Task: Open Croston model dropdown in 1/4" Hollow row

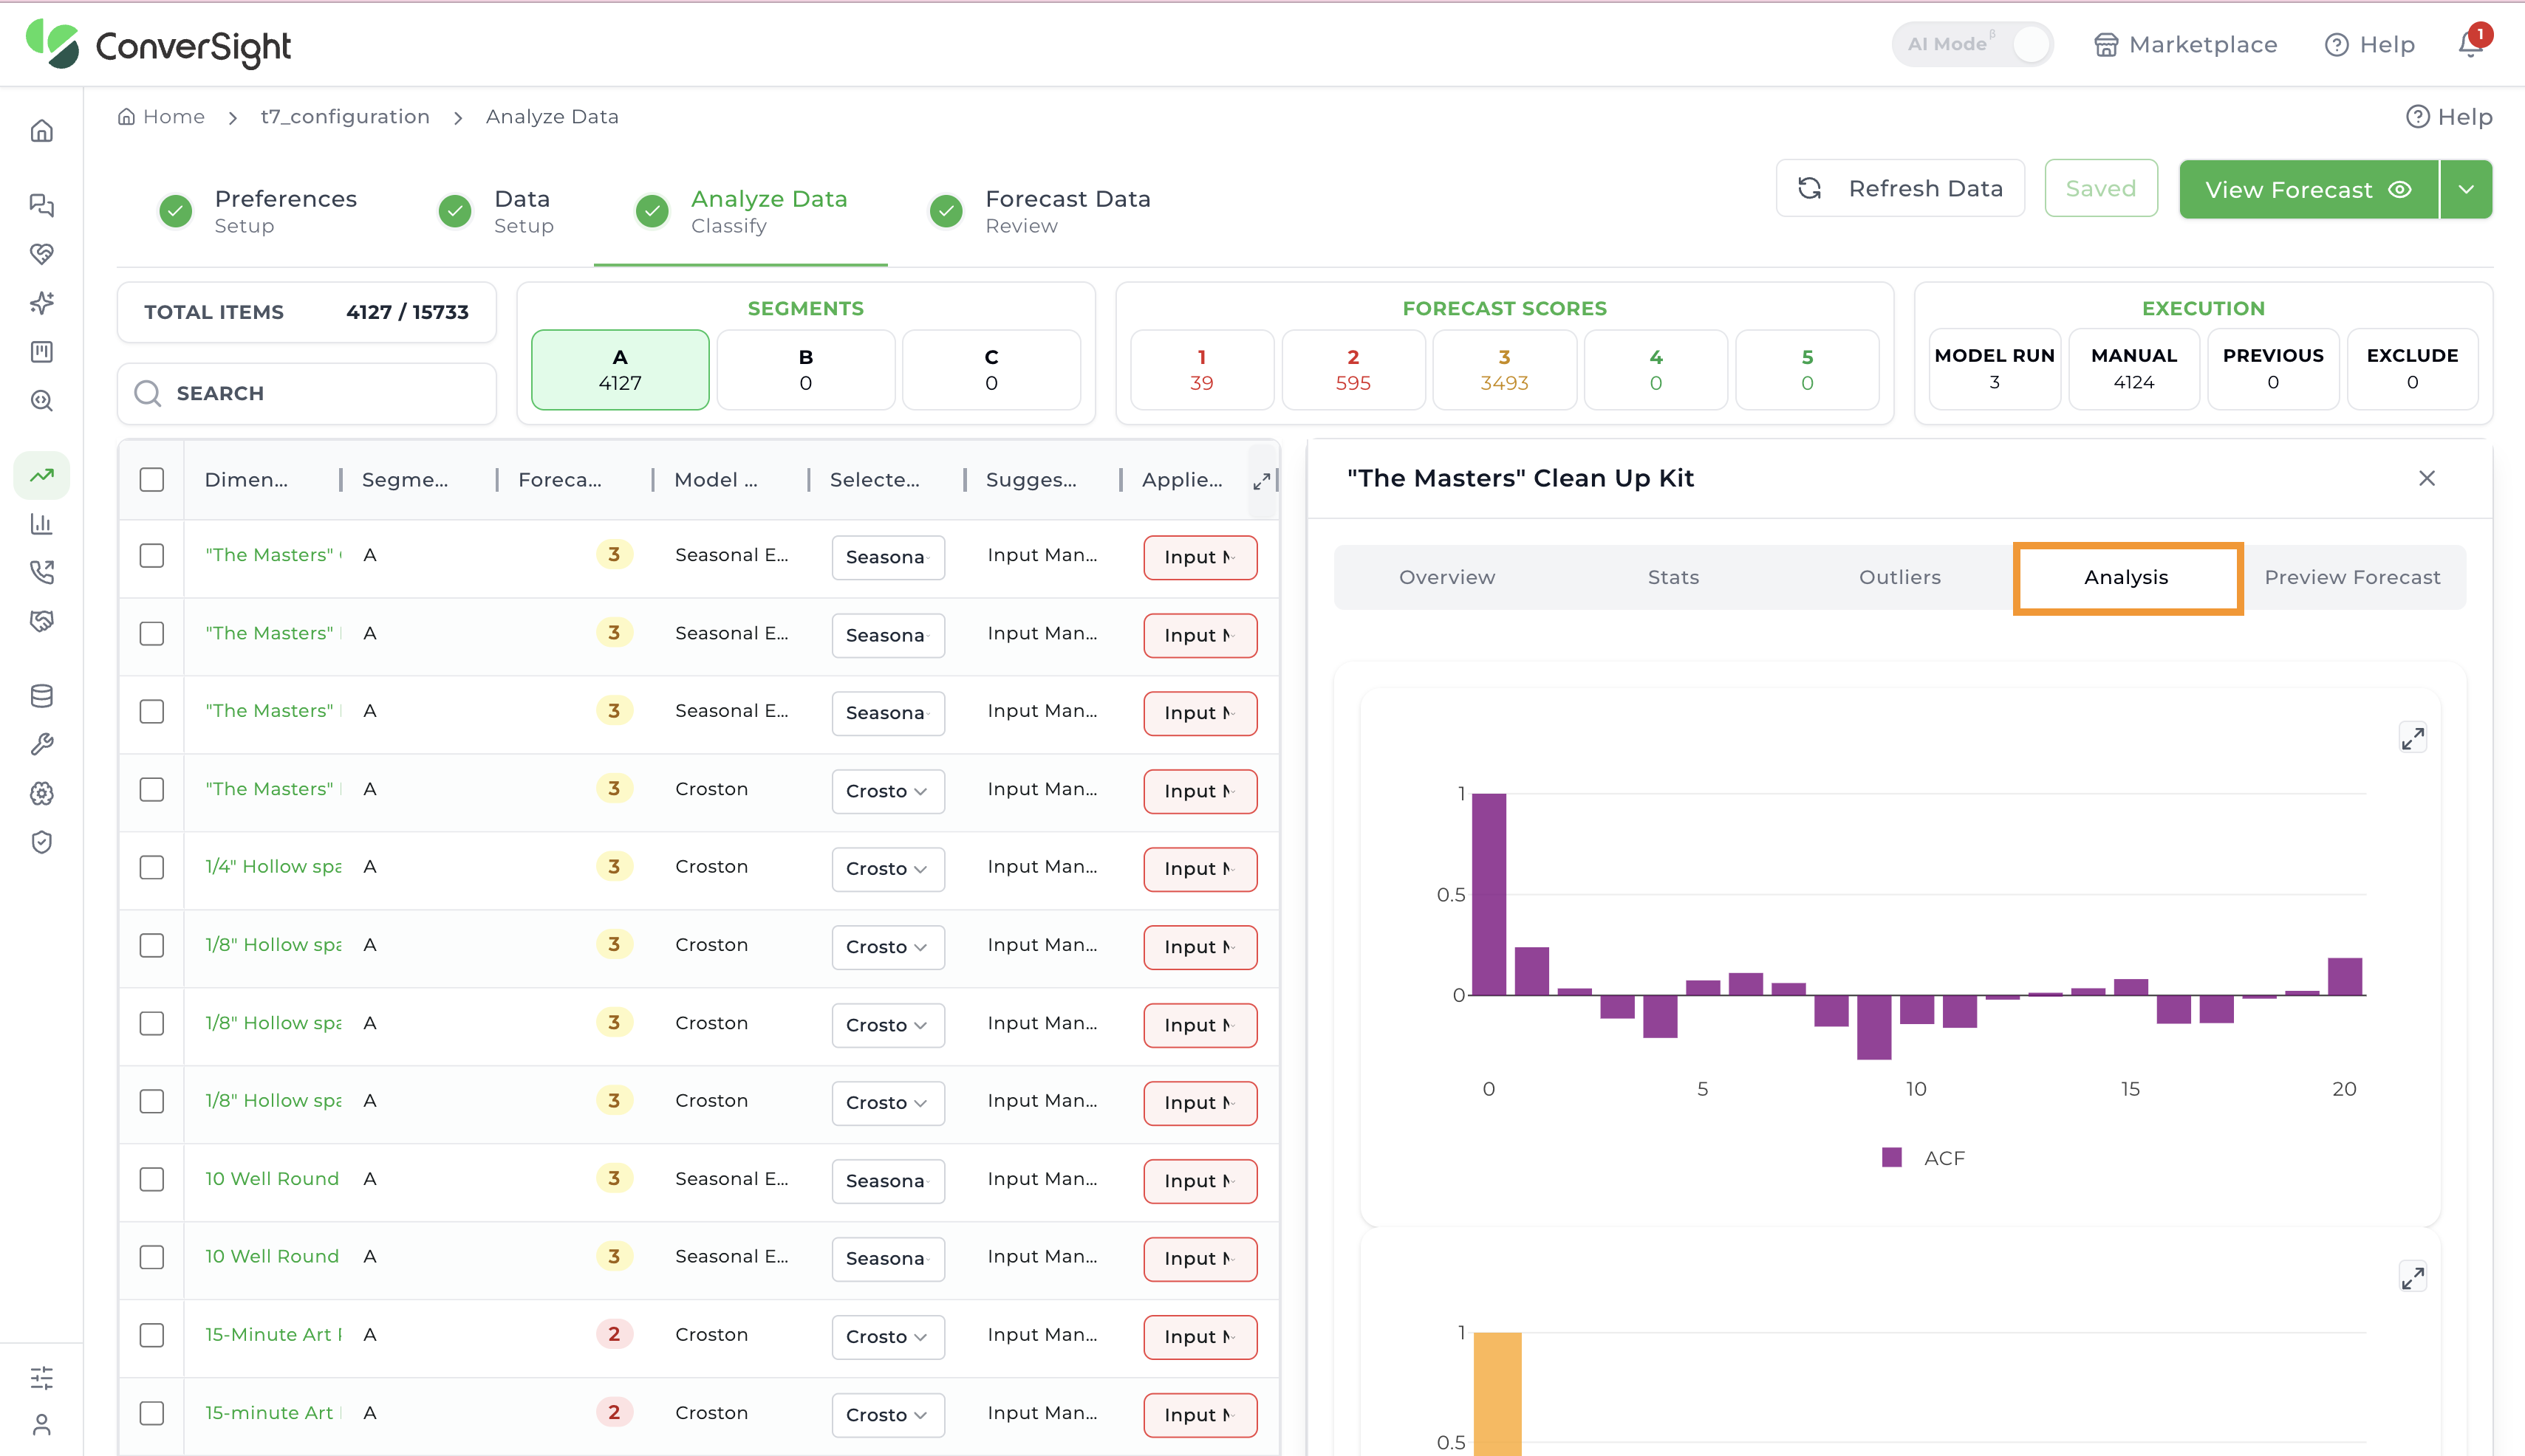Action: [x=887, y=869]
